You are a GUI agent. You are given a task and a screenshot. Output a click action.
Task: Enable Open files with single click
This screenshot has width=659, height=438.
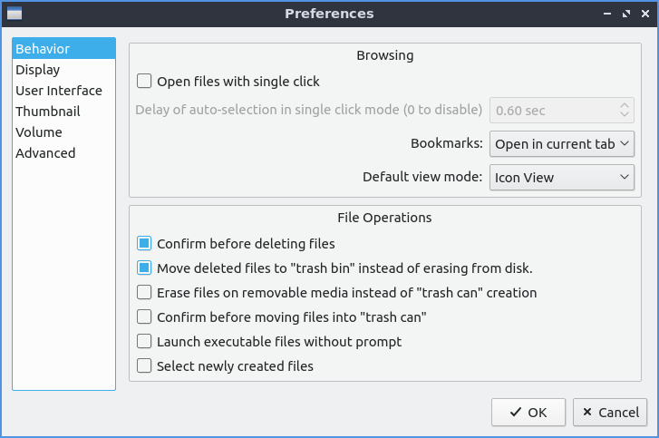[144, 82]
